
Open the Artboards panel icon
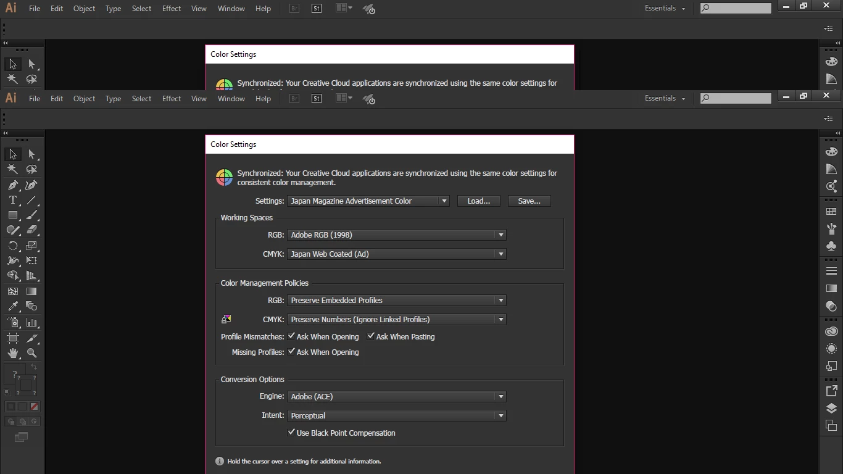coord(831,425)
